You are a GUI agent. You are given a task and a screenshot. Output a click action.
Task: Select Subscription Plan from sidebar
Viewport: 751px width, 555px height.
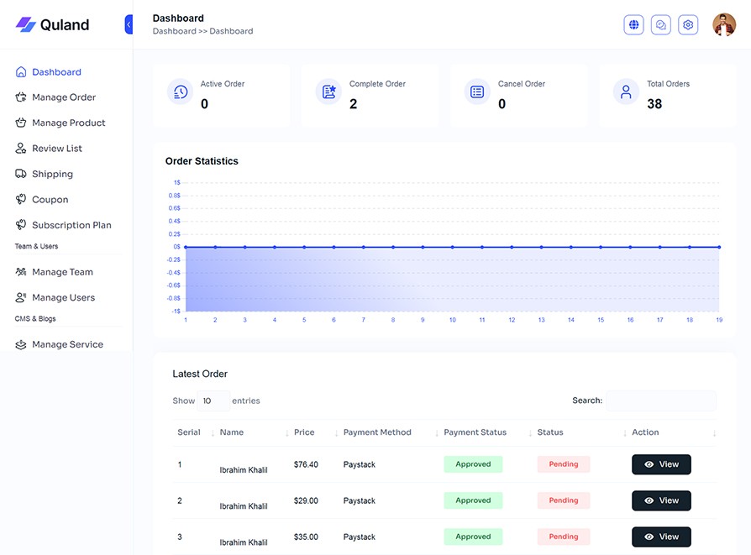tap(71, 225)
